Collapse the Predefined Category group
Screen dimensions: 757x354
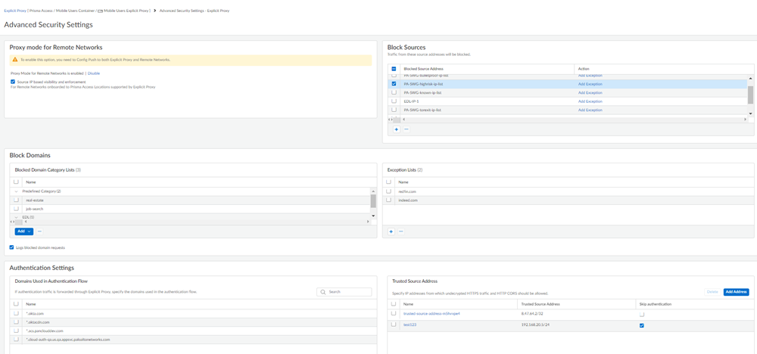pyautogui.click(x=16, y=191)
